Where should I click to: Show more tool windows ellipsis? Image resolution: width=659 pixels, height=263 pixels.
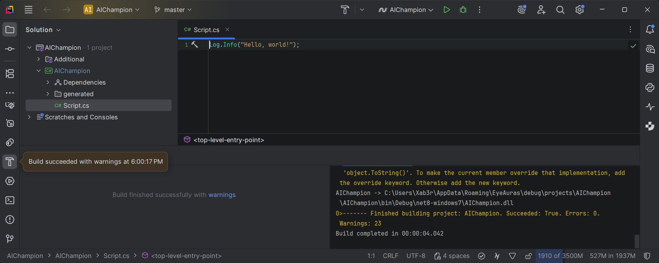click(10, 93)
